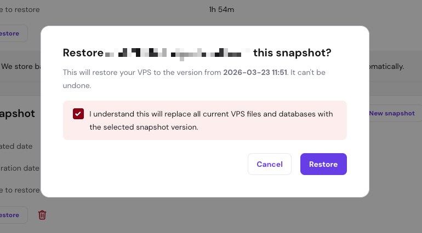422x233 pixels.
Task: Confirm with the purple Restore button
Action: point(323,164)
